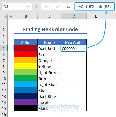Select row 11 header
116x117 pixels.
pyautogui.click(x=4, y=84)
